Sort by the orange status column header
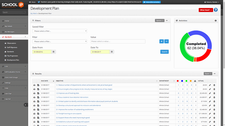This screenshot has height=126, width=225. 191,81
